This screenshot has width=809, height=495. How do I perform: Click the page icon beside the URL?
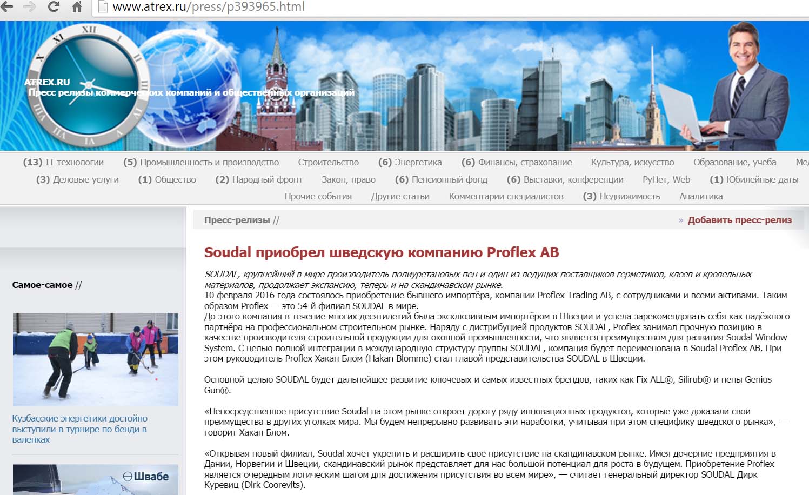click(103, 7)
